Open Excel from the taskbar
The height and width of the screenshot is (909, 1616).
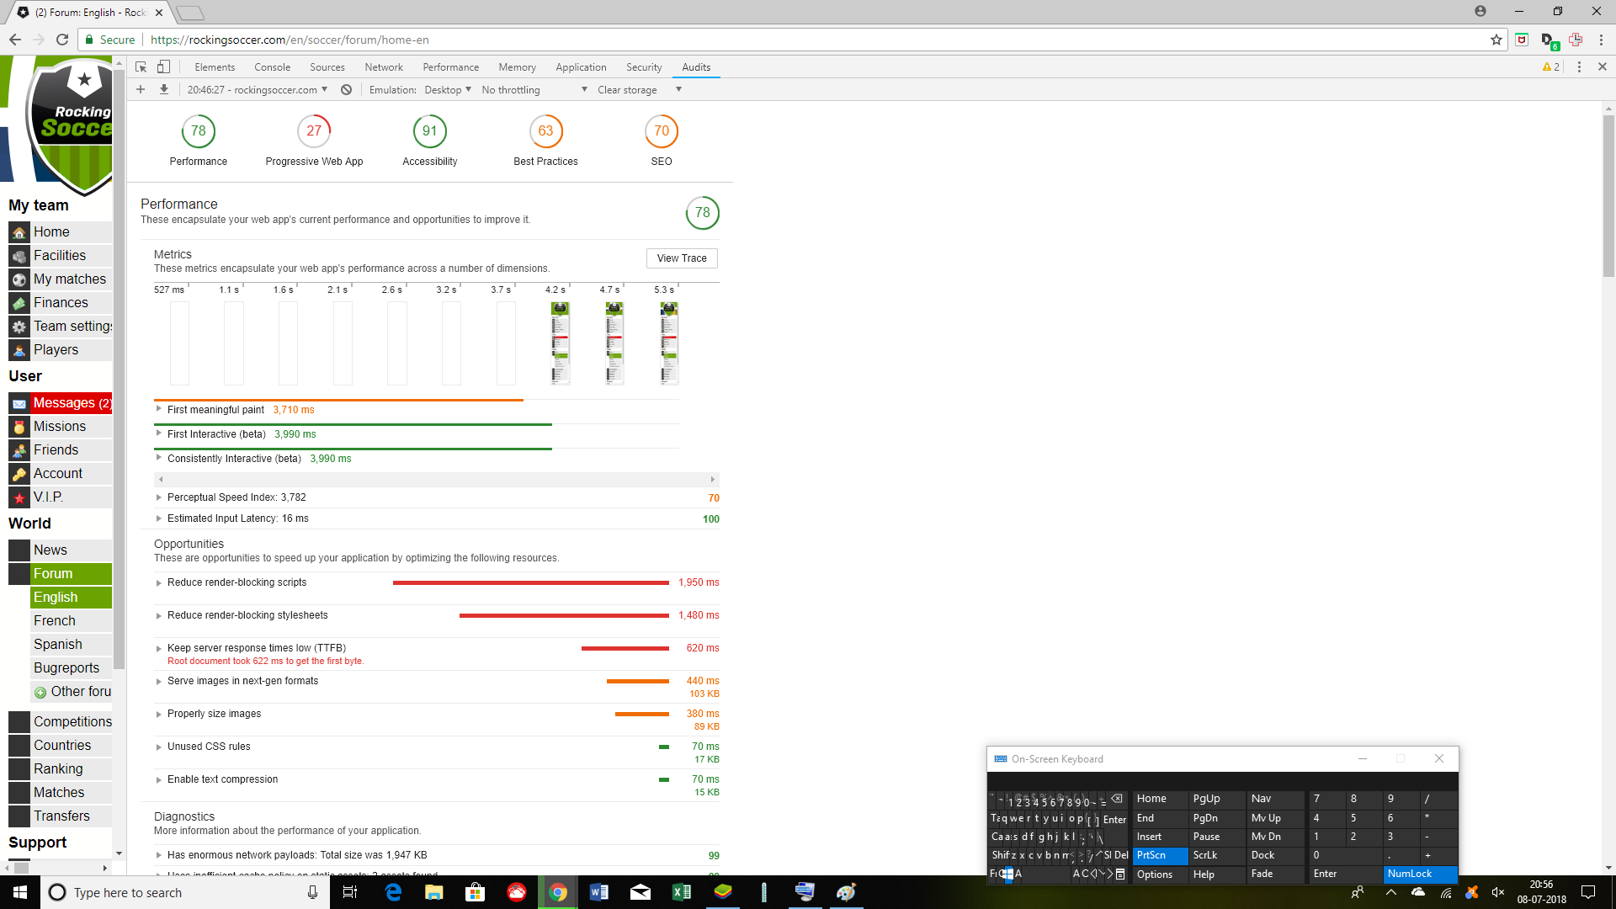pos(682,892)
